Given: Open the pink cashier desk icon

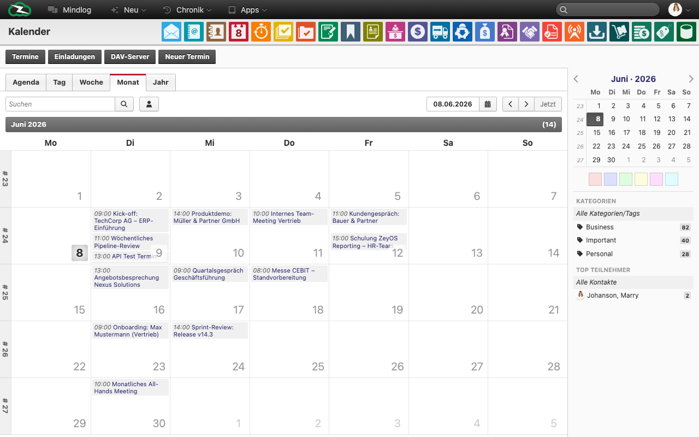Looking at the screenshot, I should (x=395, y=32).
